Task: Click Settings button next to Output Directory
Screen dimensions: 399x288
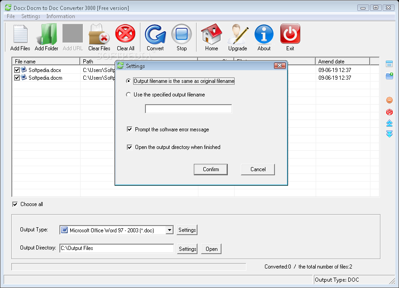Action: [x=187, y=249]
